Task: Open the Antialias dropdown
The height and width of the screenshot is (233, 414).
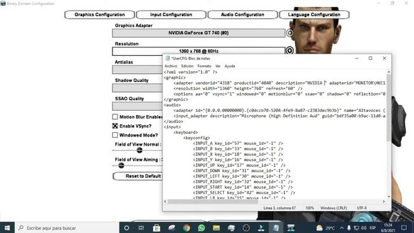Action: click(x=137, y=70)
